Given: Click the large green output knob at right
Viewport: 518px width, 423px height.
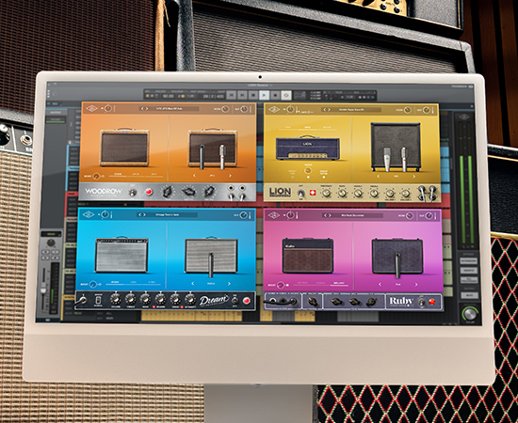Looking at the screenshot, I should 470,313.
